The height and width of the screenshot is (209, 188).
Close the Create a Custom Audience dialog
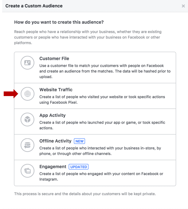click(183, 6)
